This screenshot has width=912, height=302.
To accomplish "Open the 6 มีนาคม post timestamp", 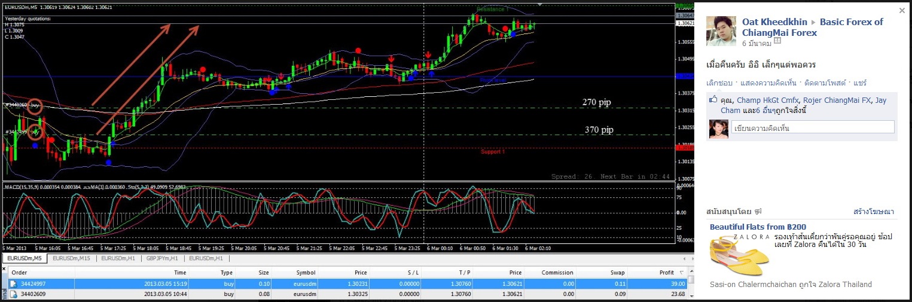I will (757, 44).
